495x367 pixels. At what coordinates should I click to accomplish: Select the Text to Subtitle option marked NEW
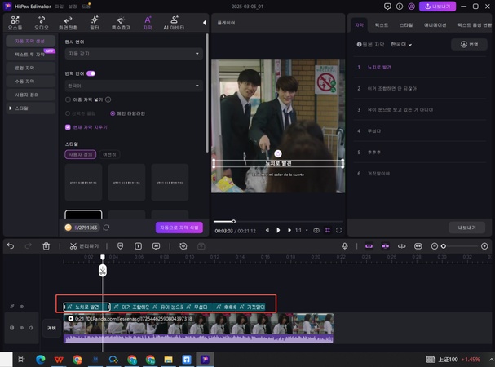(x=30, y=55)
